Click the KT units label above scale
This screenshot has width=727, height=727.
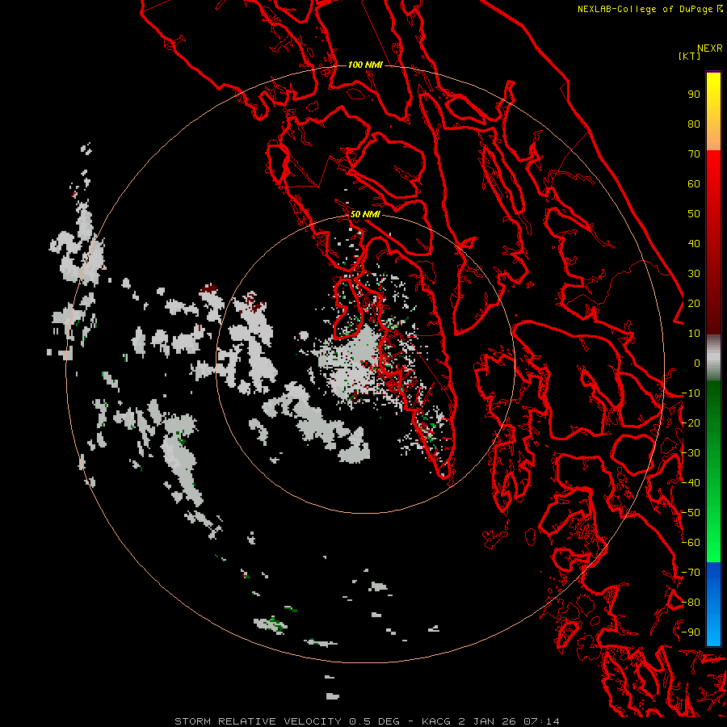tap(689, 56)
